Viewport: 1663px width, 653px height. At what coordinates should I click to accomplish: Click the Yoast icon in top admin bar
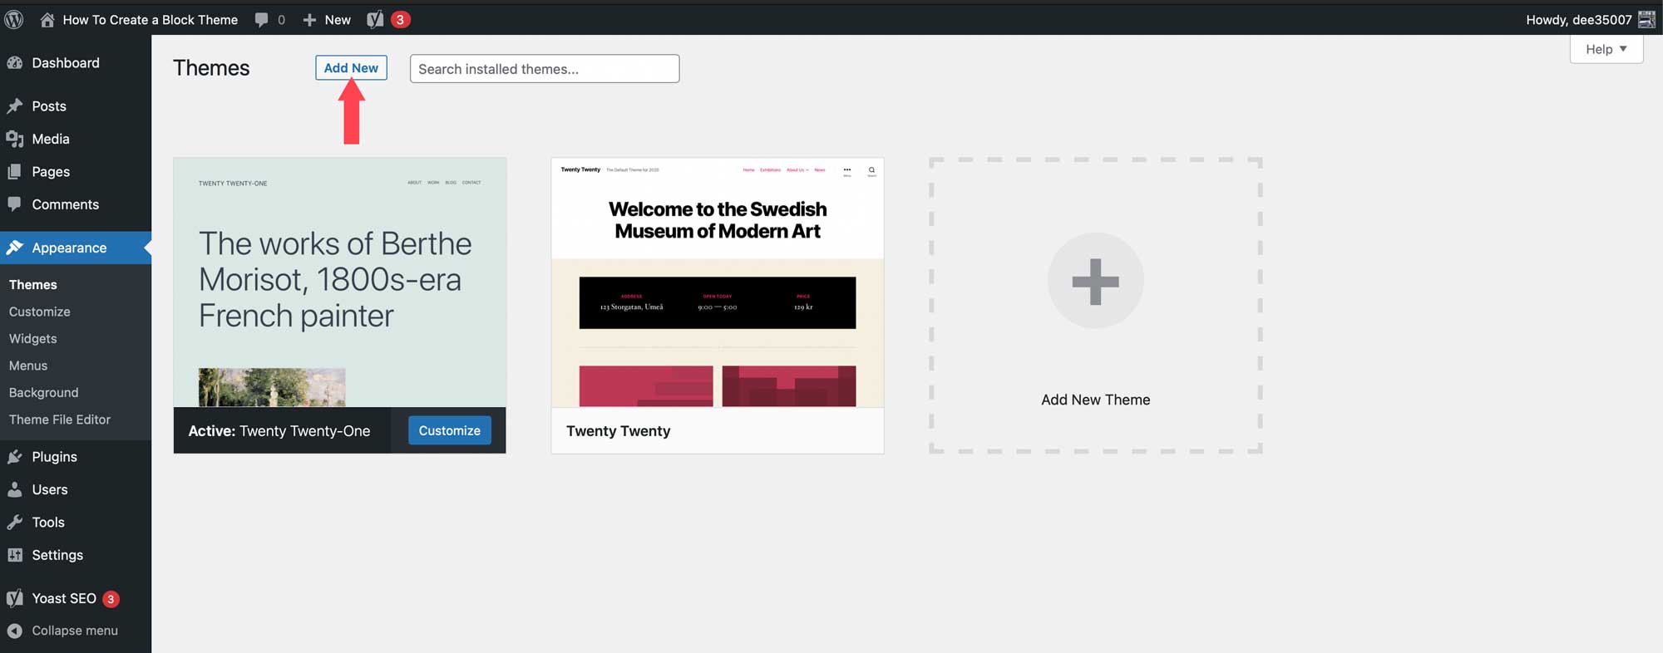click(x=375, y=20)
